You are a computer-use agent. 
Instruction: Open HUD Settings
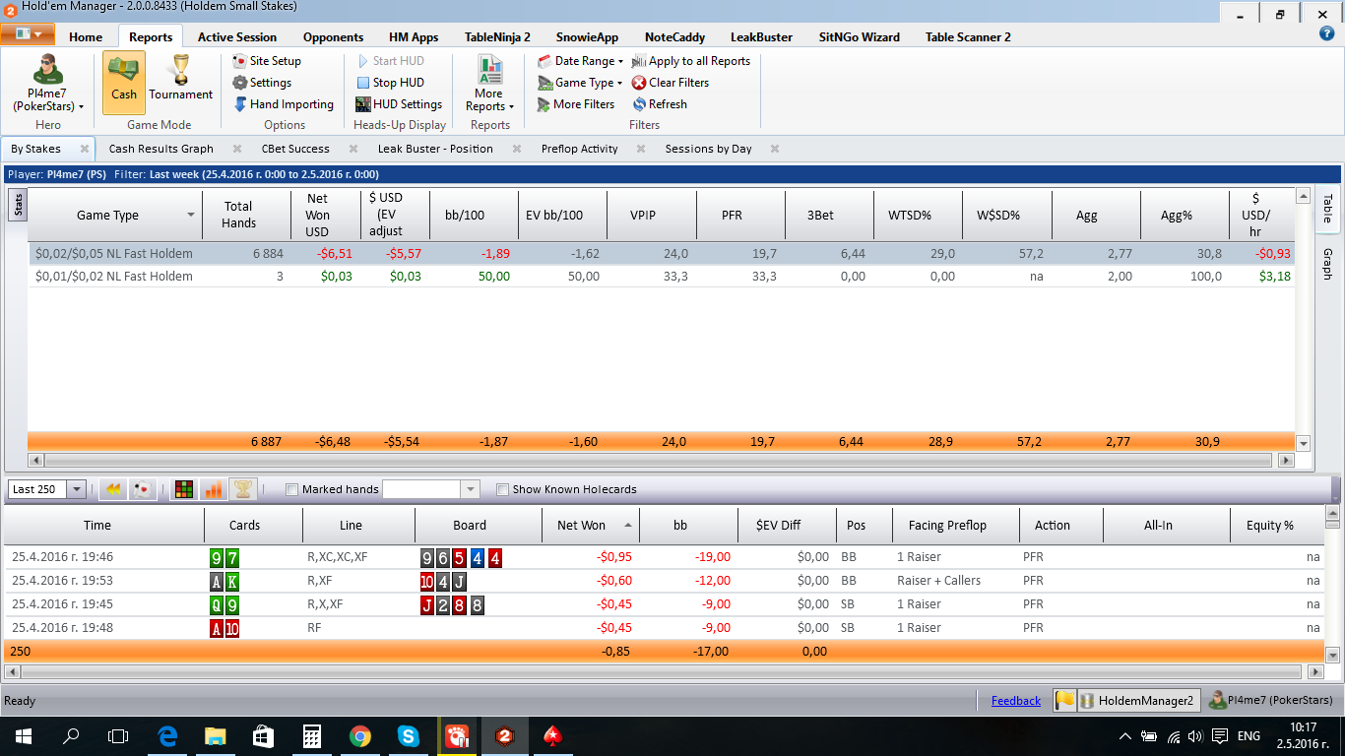tap(399, 104)
